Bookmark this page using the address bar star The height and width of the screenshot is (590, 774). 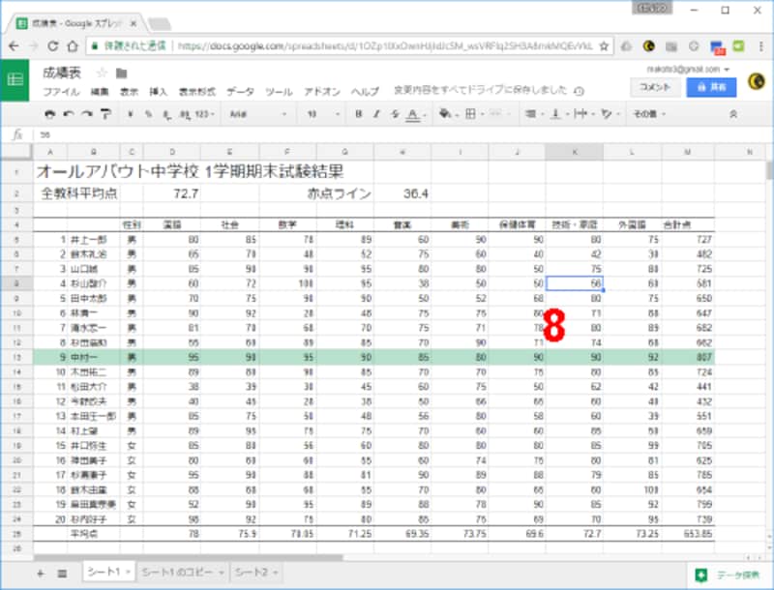(x=604, y=44)
